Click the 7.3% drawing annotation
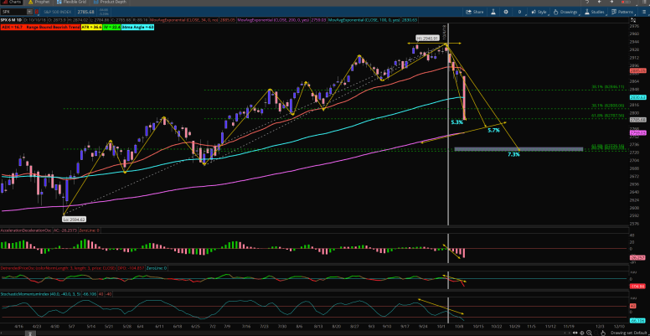 [513, 154]
